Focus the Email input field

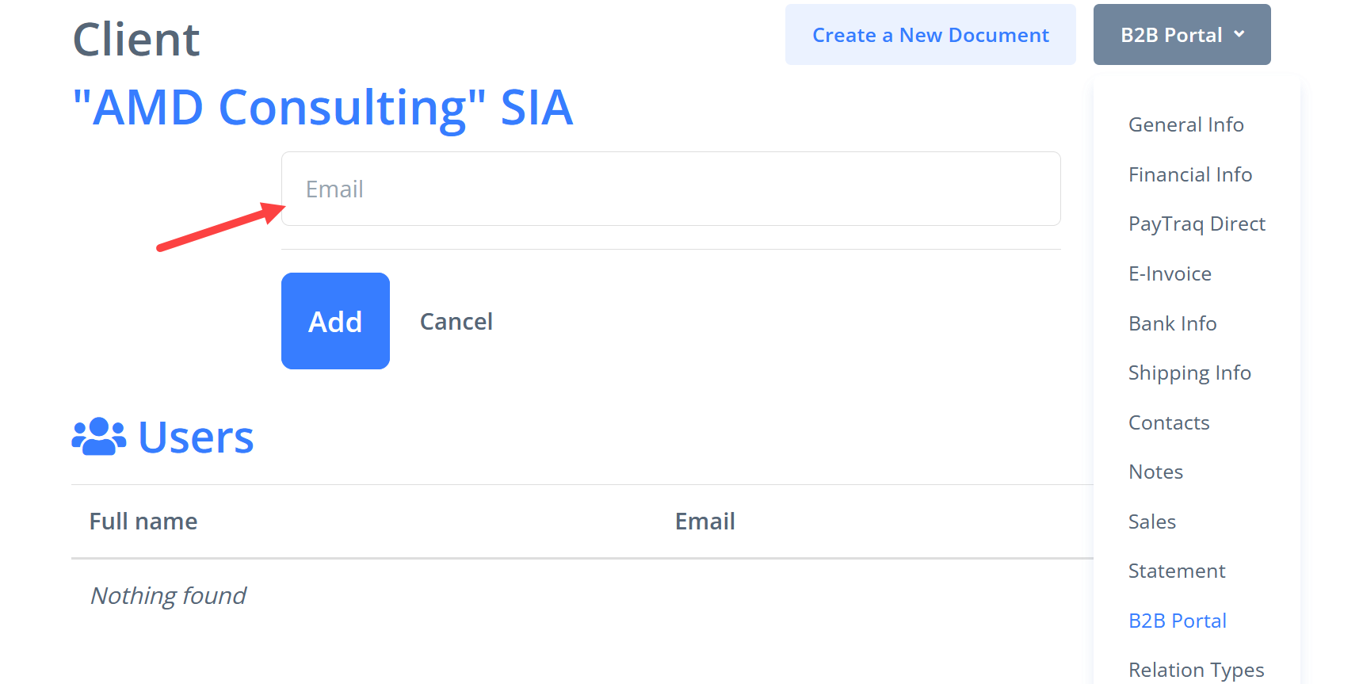pyautogui.click(x=670, y=189)
